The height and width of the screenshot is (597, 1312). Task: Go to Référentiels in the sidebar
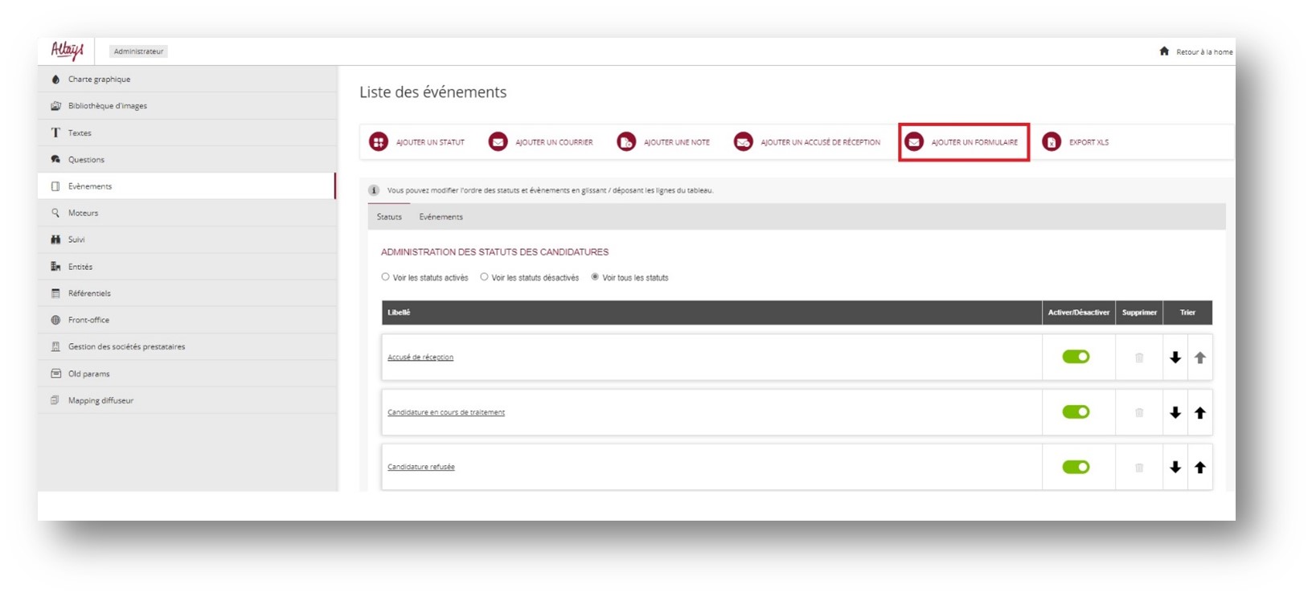89,293
